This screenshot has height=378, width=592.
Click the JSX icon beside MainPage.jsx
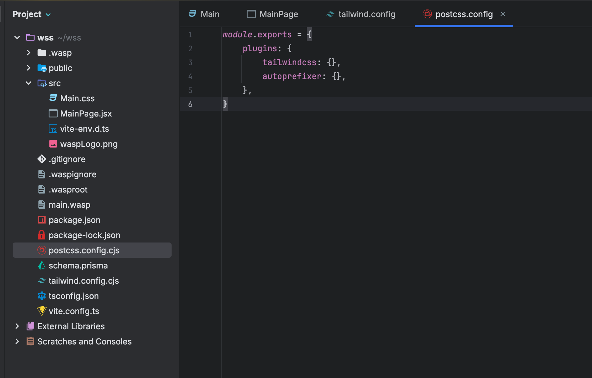(x=53, y=113)
